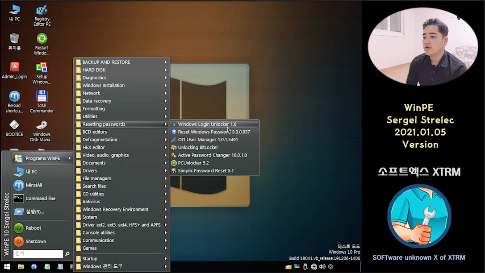Open the Reload shortcuts desktop icon

[x=15, y=102]
